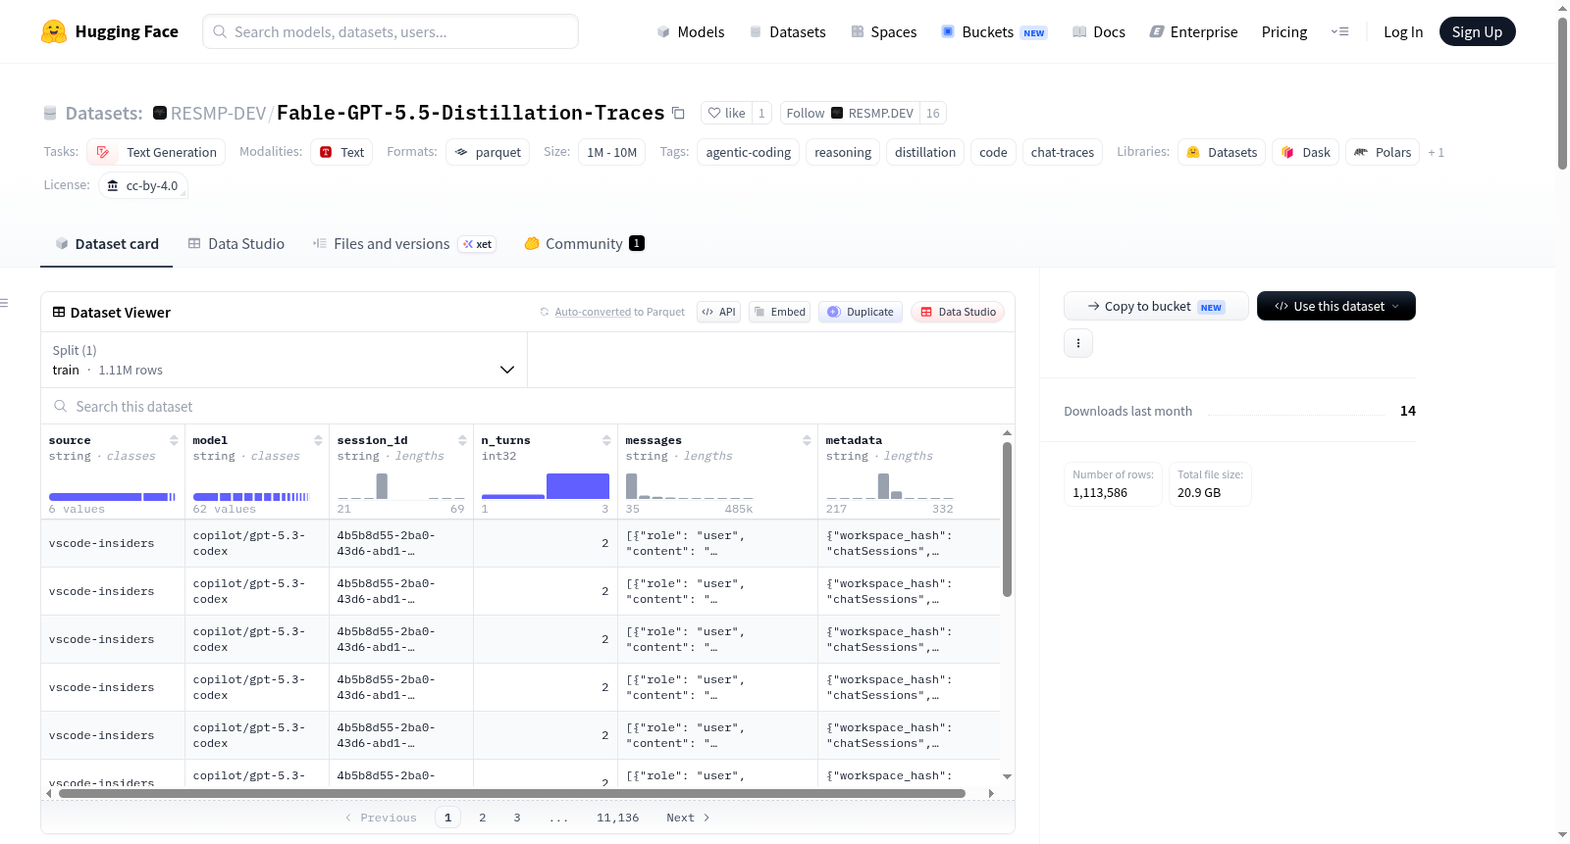Click the Text Generation task tag
1570x844 pixels.
(x=156, y=152)
